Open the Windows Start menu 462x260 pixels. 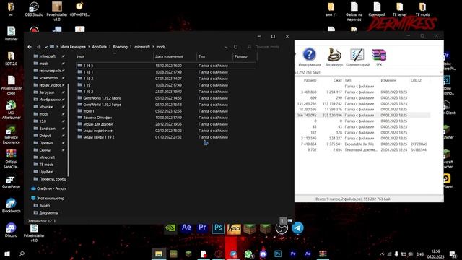[x=7, y=253]
